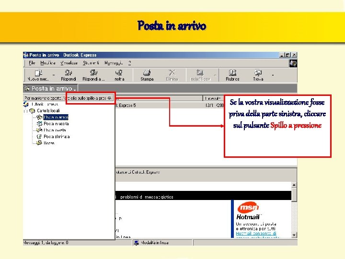Open the Modifica menu
Viewport: 345px width, 259px height.
click(48, 63)
